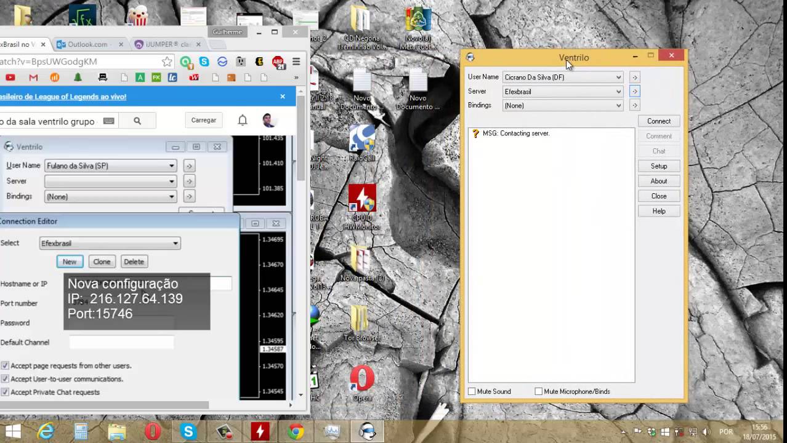Click the YouTube search magnifier button
This screenshot has width=787, height=443.
(x=137, y=121)
